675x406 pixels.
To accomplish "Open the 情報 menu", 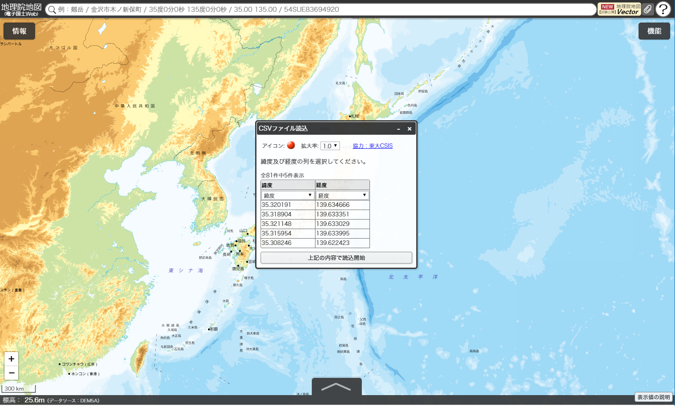I will point(19,31).
